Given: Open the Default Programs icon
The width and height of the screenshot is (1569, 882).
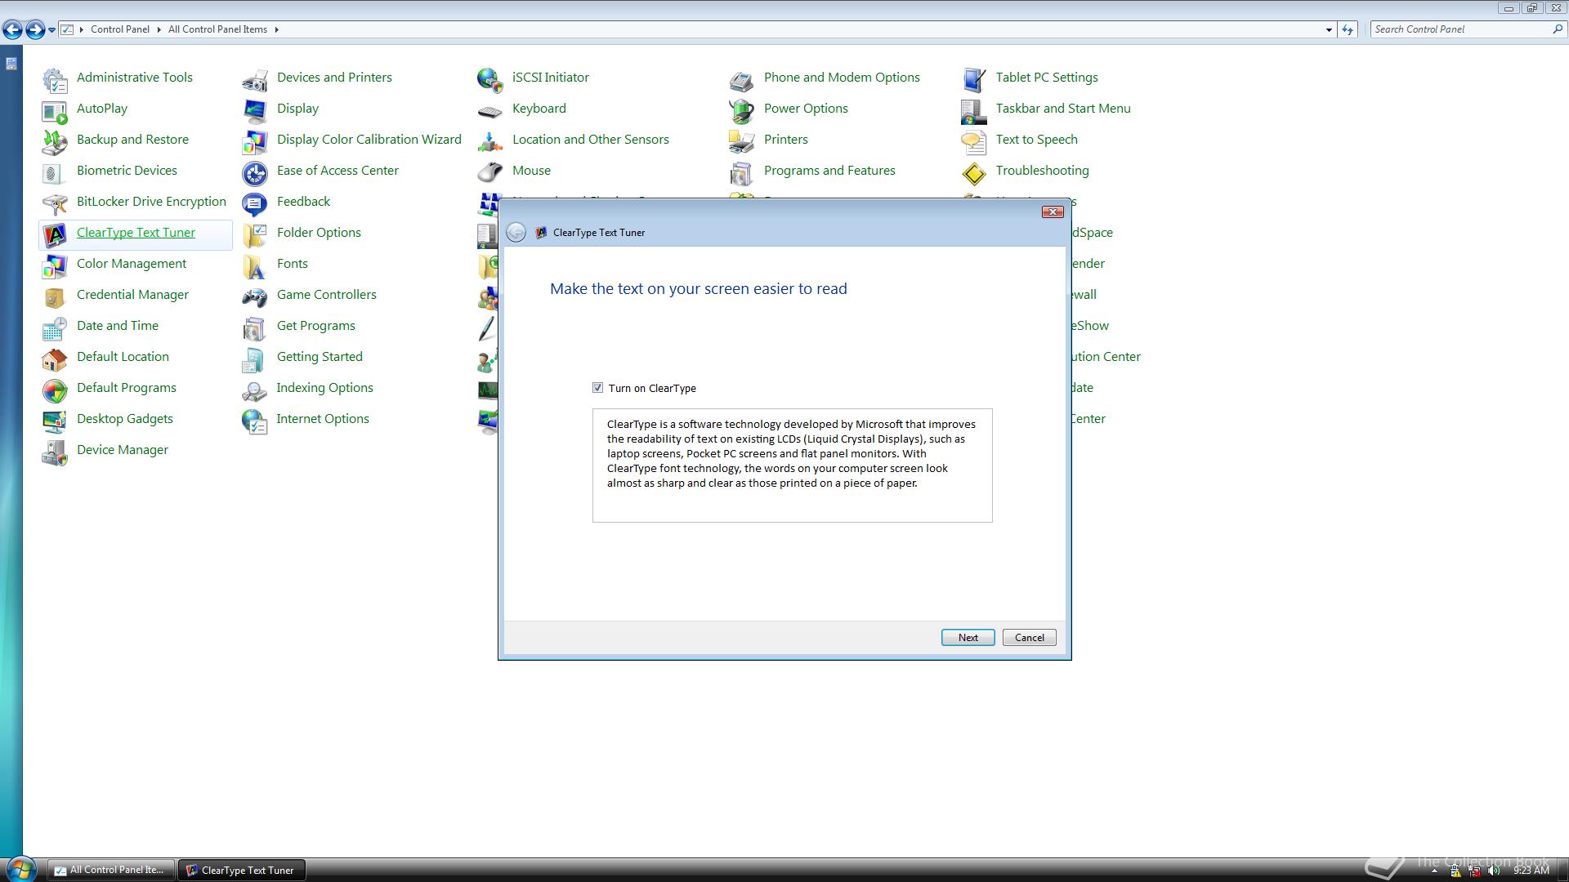Looking at the screenshot, I should pyautogui.click(x=54, y=390).
